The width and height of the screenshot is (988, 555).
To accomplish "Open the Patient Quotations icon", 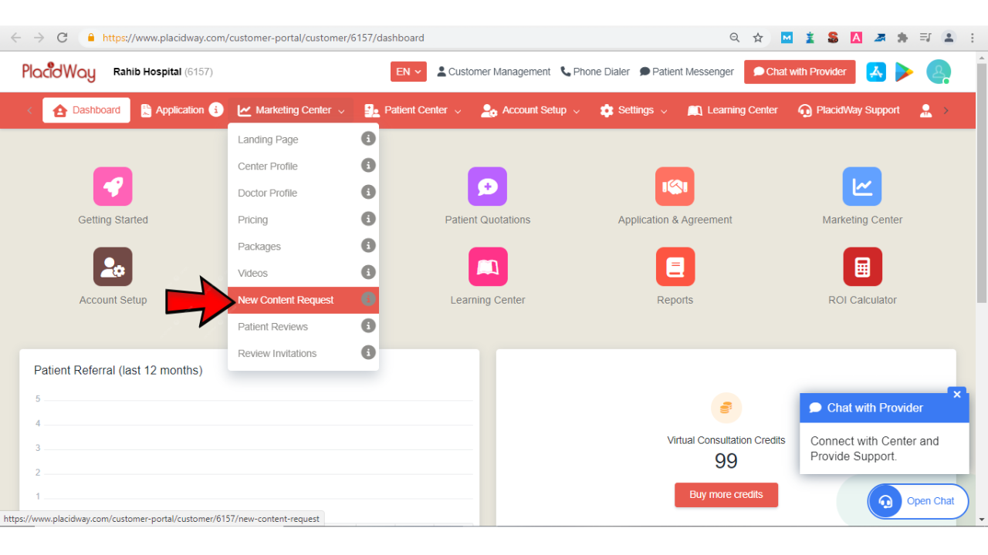I will [487, 187].
